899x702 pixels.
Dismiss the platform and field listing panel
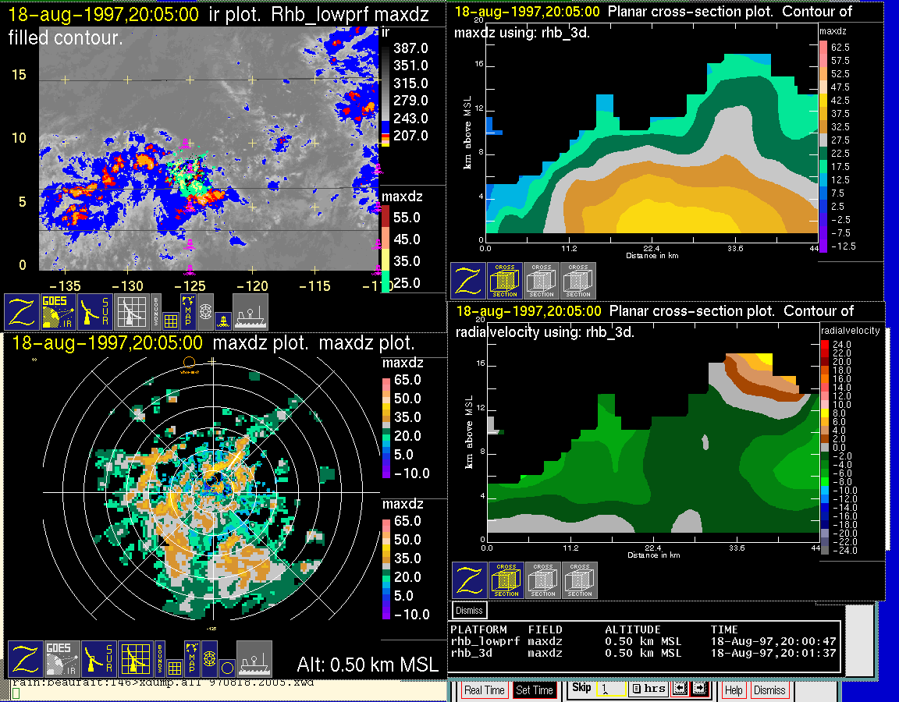(469, 610)
